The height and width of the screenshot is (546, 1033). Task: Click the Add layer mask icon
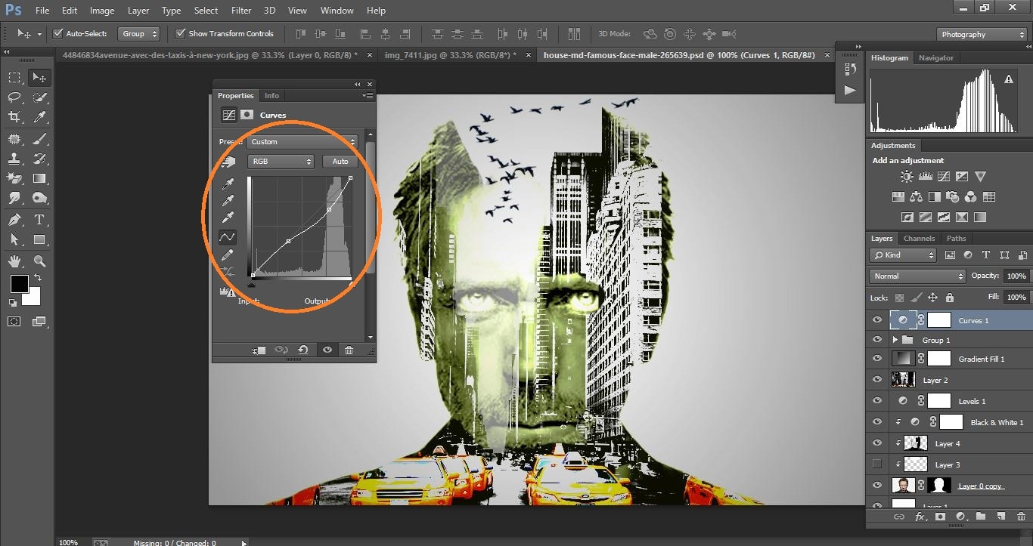[938, 517]
